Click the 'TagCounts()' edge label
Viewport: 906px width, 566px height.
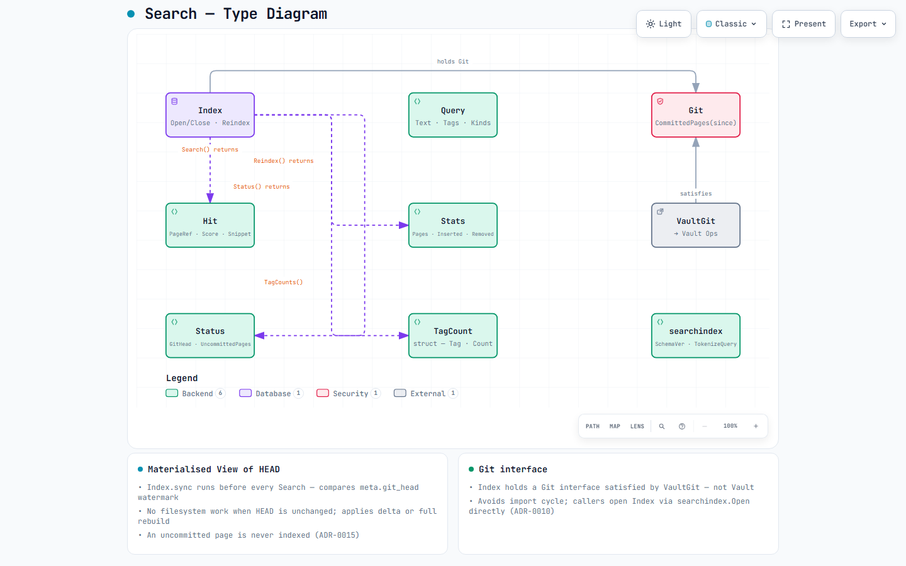[284, 282]
